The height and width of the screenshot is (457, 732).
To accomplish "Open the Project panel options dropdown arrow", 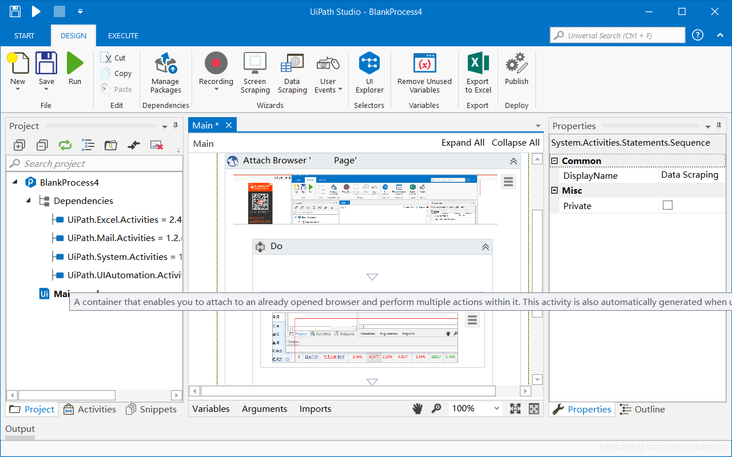I will coord(165,127).
